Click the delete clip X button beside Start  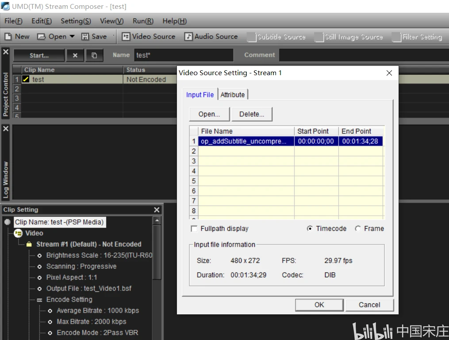pyautogui.click(x=75, y=55)
